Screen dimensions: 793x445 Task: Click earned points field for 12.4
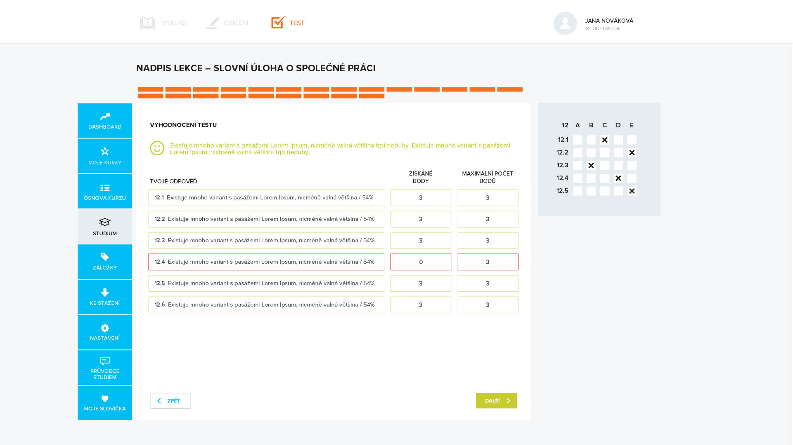point(421,262)
